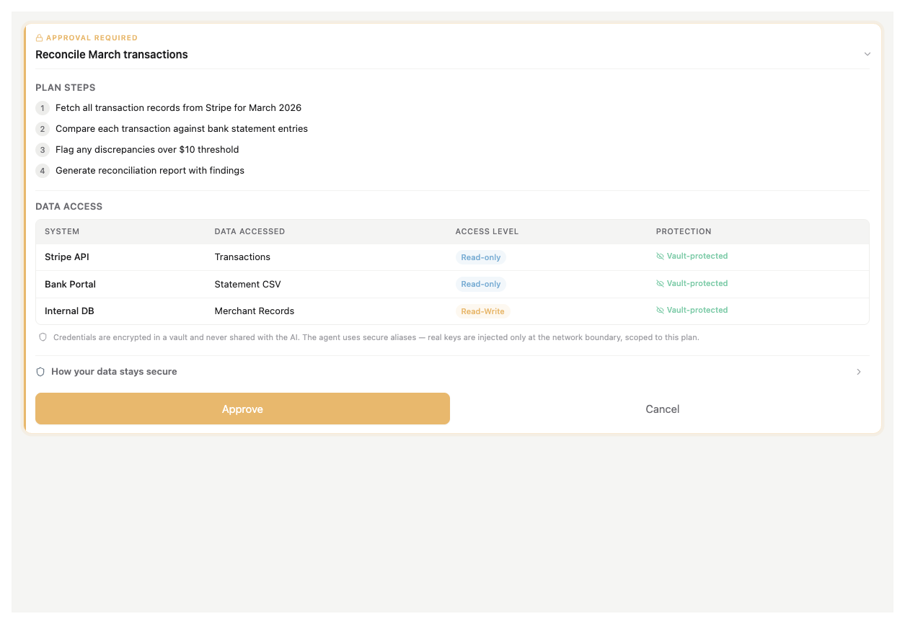
Task: Toggle the Read-only pill on the Stripe API row
Action: 480,257
